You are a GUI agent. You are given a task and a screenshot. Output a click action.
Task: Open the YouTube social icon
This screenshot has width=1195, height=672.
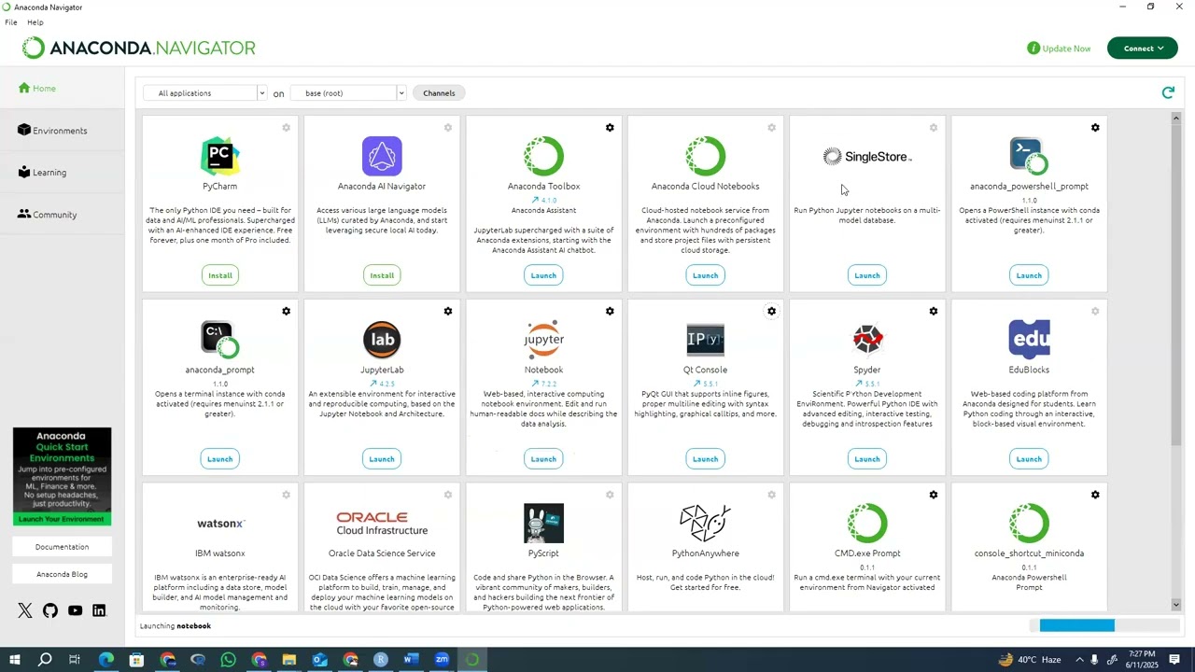tap(75, 610)
